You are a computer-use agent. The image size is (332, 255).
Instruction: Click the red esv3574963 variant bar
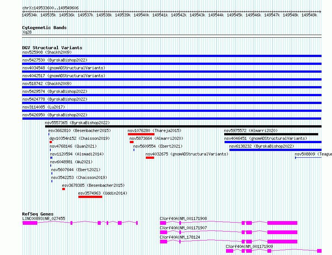click(90, 197)
